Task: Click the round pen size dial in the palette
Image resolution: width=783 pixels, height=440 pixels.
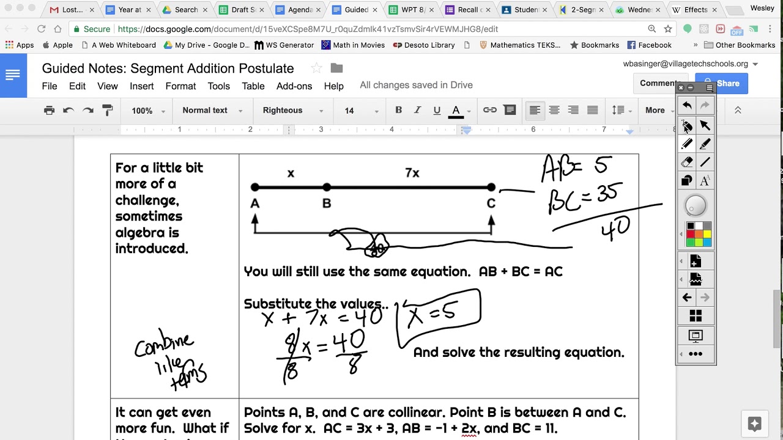Action: coord(696,207)
